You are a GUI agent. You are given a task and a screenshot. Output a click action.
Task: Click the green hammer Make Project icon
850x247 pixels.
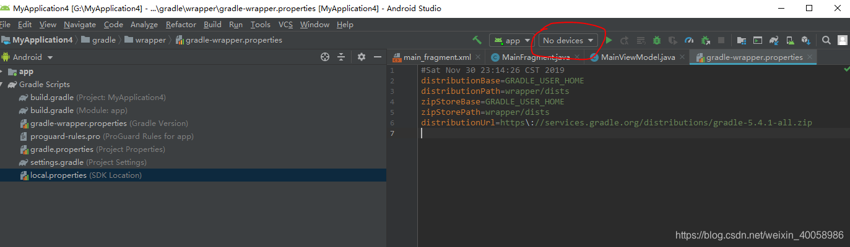click(x=477, y=40)
